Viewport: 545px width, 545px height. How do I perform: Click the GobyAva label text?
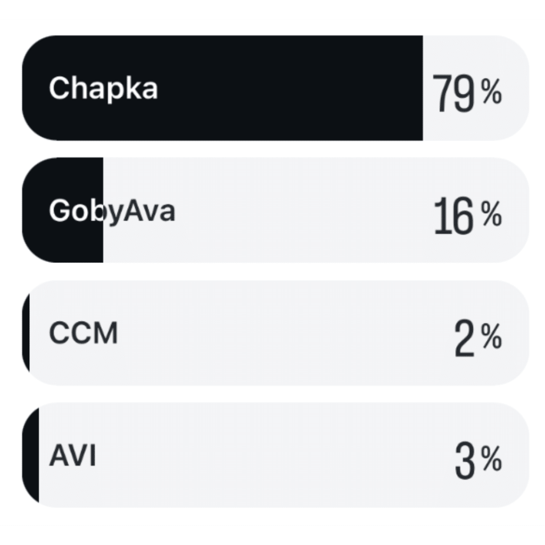coord(112,211)
